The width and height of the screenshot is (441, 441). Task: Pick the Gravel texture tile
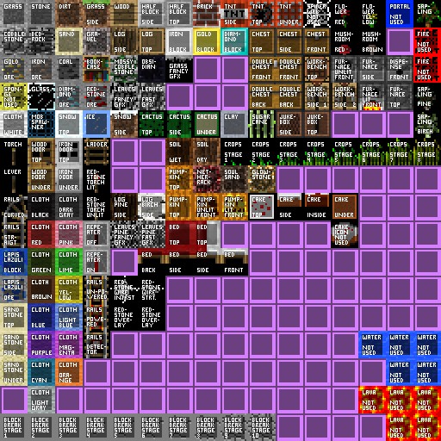coord(96,41)
